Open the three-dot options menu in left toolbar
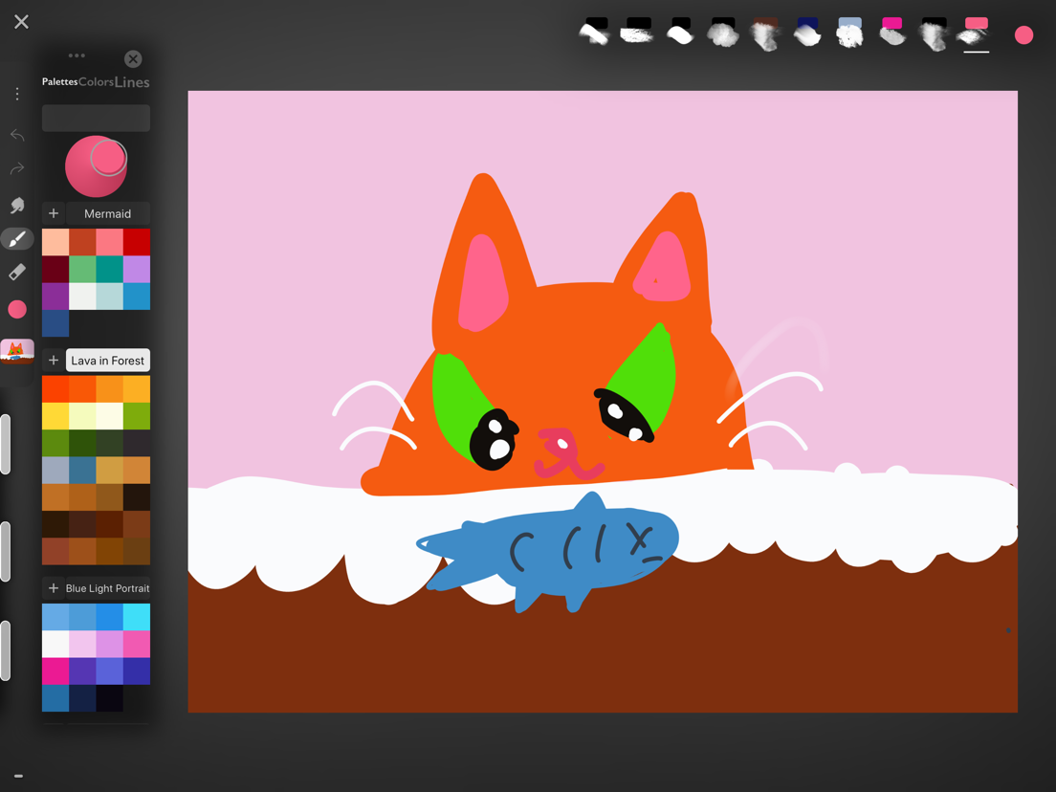The height and width of the screenshot is (792, 1056). point(17,94)
